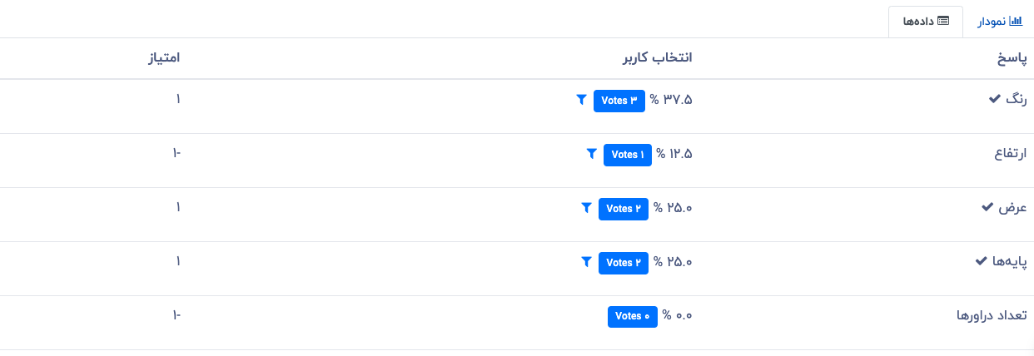Select the 2 Votes badge in the عرض row
Image resolution: width=1034 pixels, height=356 pixels.
pos(623,209)
